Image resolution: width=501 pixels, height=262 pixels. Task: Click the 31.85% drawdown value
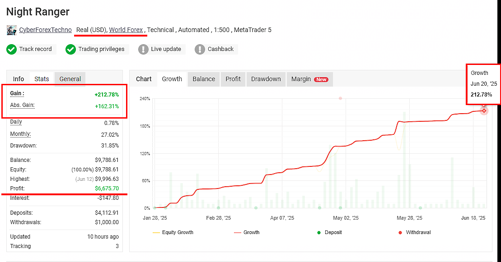tap(110, 146)
